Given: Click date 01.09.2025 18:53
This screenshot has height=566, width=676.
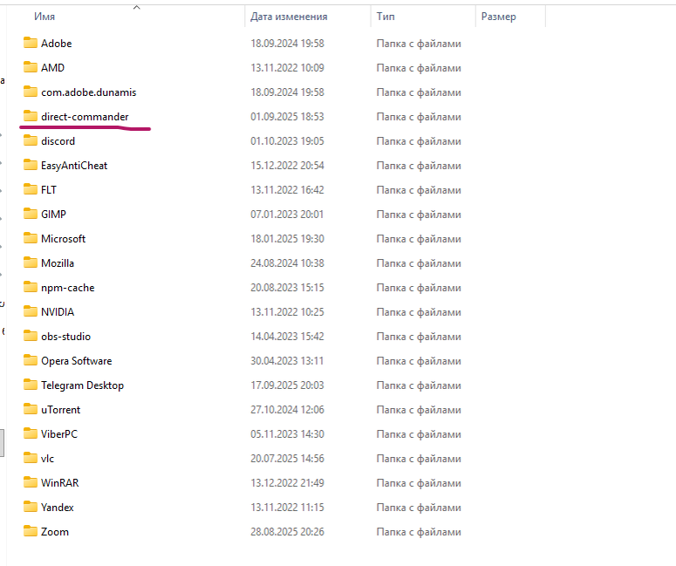Looking at the screenshot, I should click(x=287, y=117).
